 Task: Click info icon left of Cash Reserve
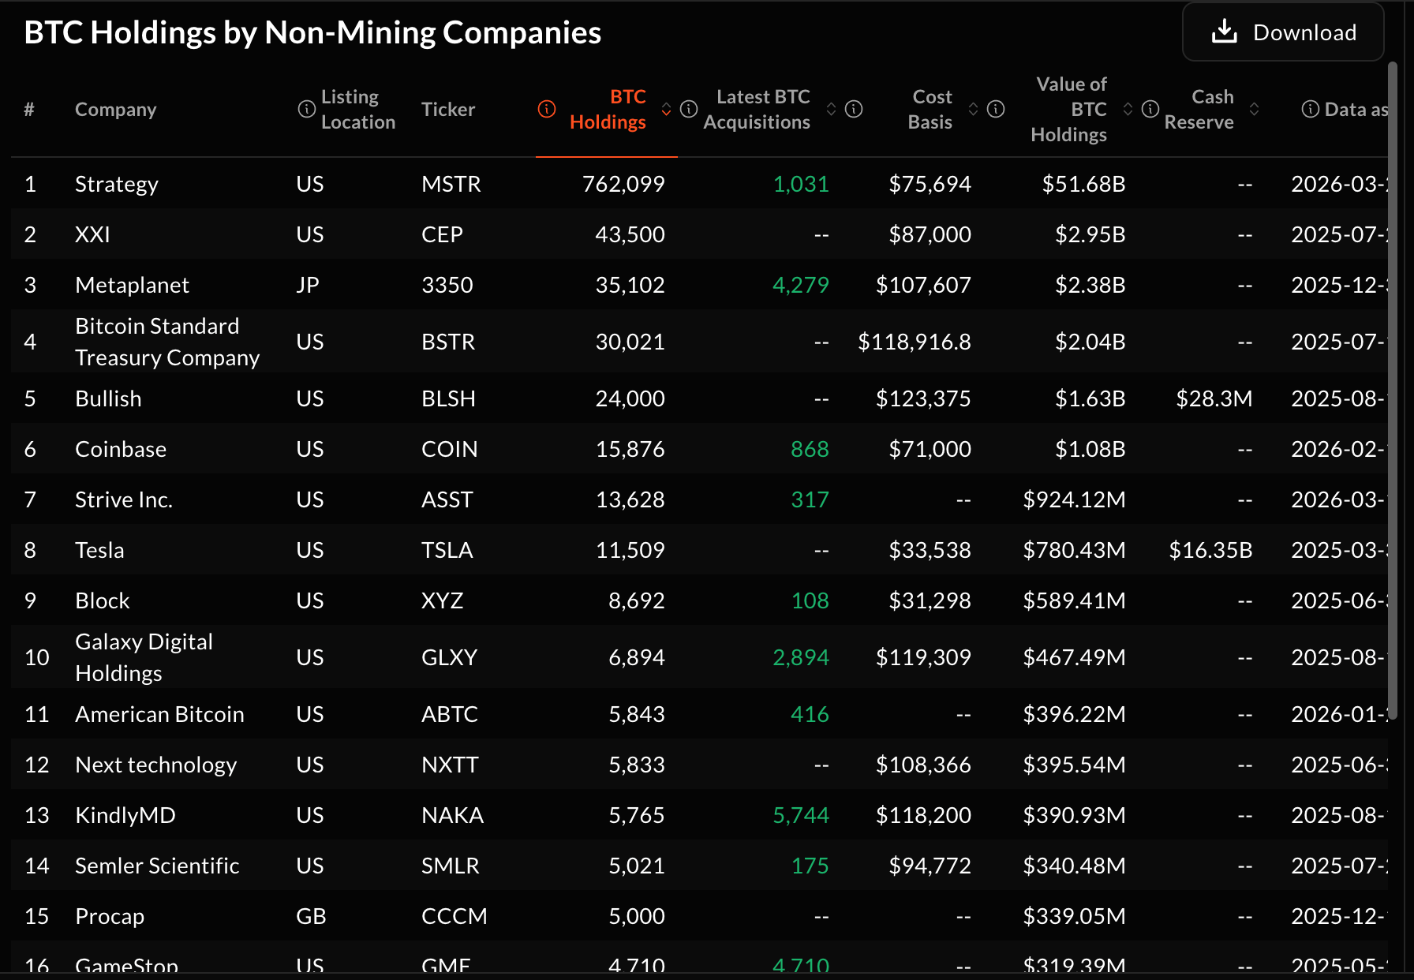1150,109
